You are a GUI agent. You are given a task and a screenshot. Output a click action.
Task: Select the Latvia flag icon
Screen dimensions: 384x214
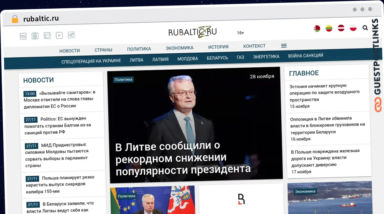341,28
